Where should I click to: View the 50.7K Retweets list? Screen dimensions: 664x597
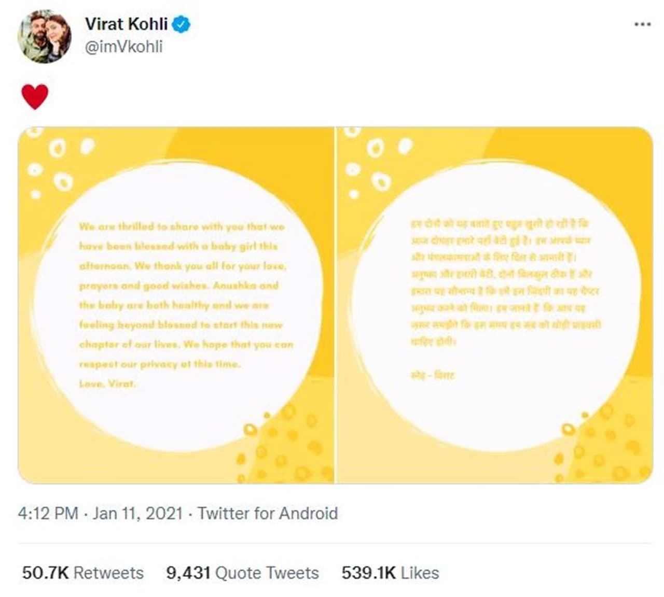pyautogui.click(x=83, y=573)
